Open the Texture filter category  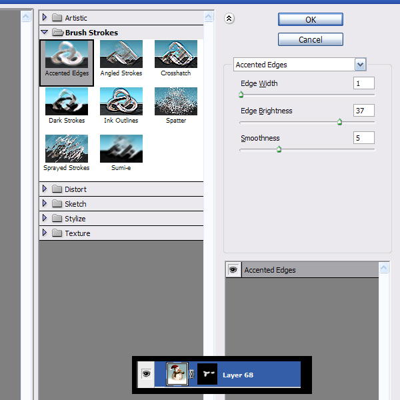click(45, 233)
